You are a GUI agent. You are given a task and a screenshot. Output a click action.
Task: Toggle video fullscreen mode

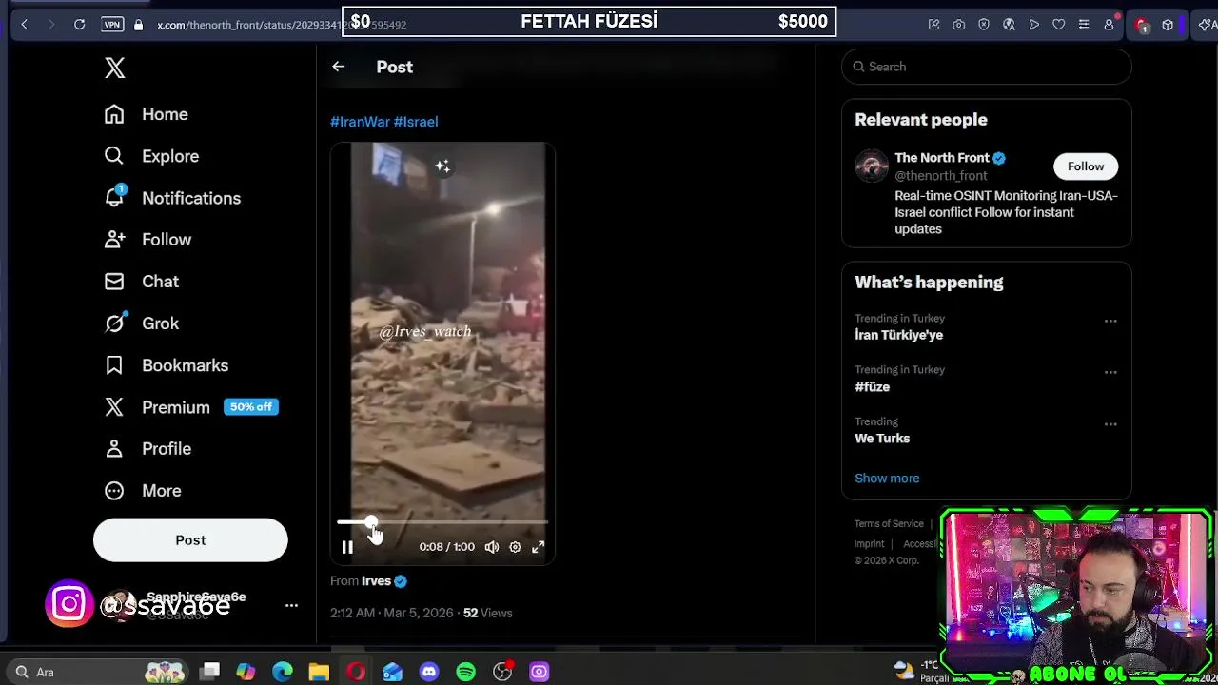[x=538, y=547]
